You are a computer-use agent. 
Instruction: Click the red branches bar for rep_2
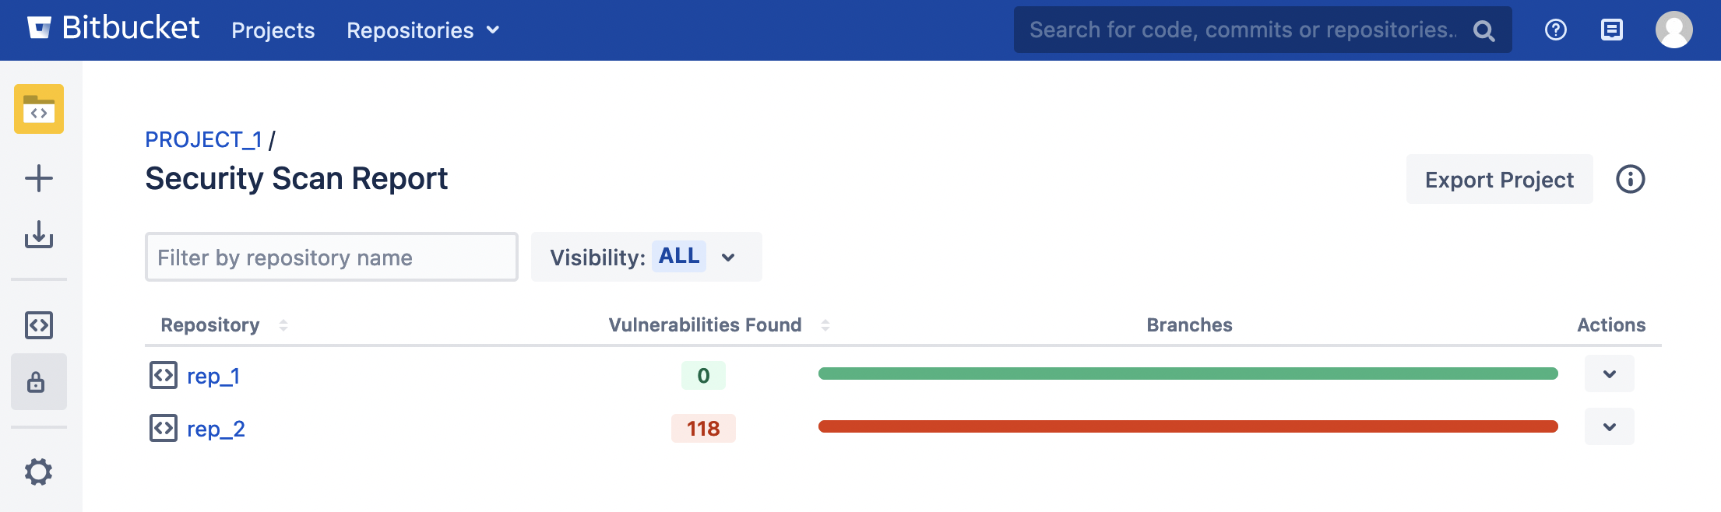pos(1188,426)
